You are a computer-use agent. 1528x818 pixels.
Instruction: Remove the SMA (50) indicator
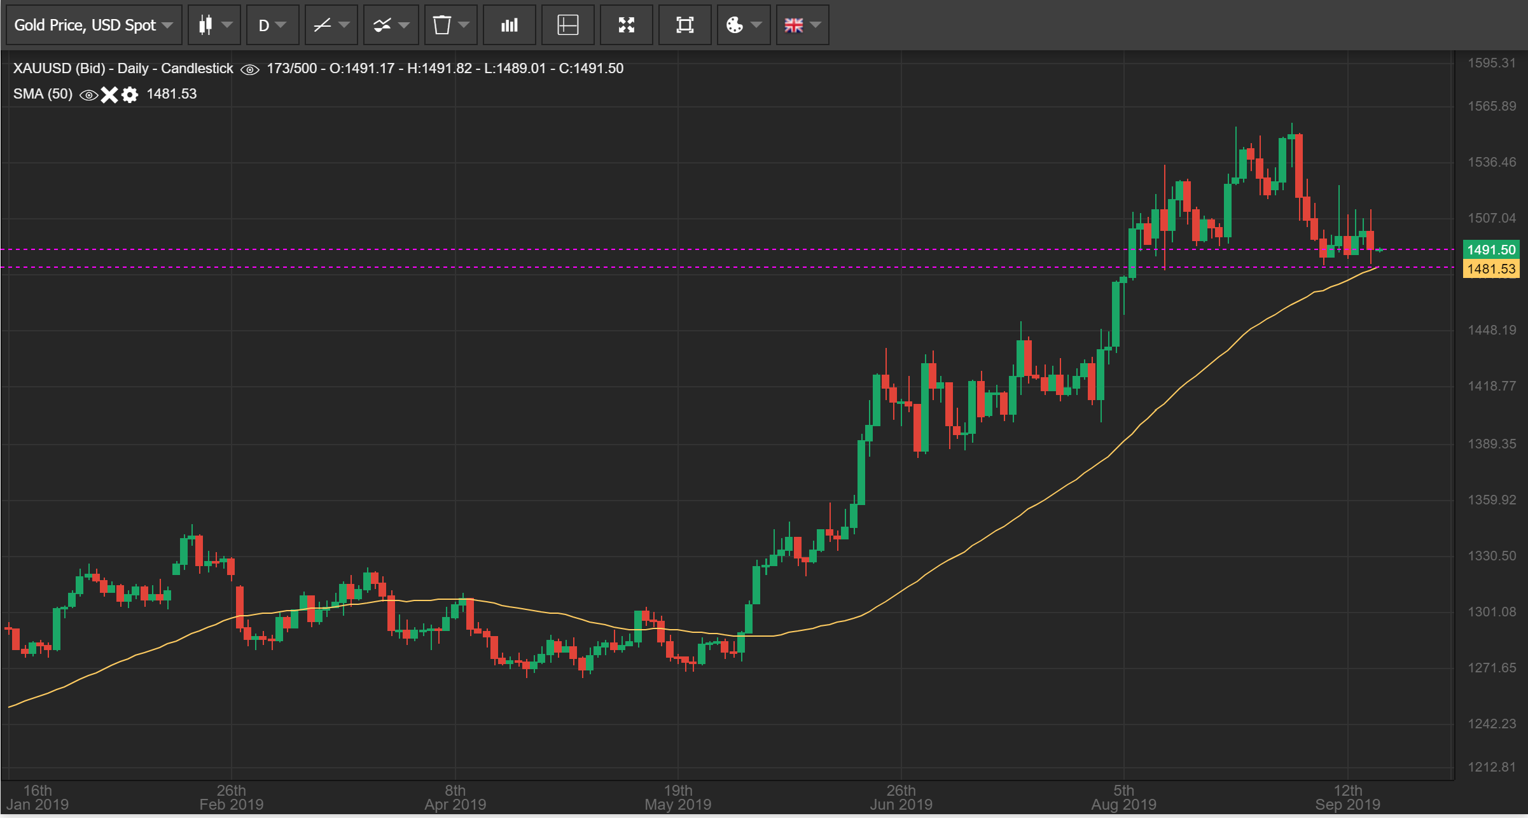click(109, 95)
